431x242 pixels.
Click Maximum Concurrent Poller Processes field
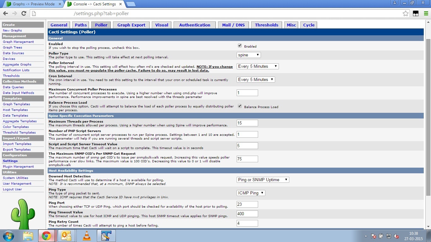pyautogui.click(x=247, y=93)
